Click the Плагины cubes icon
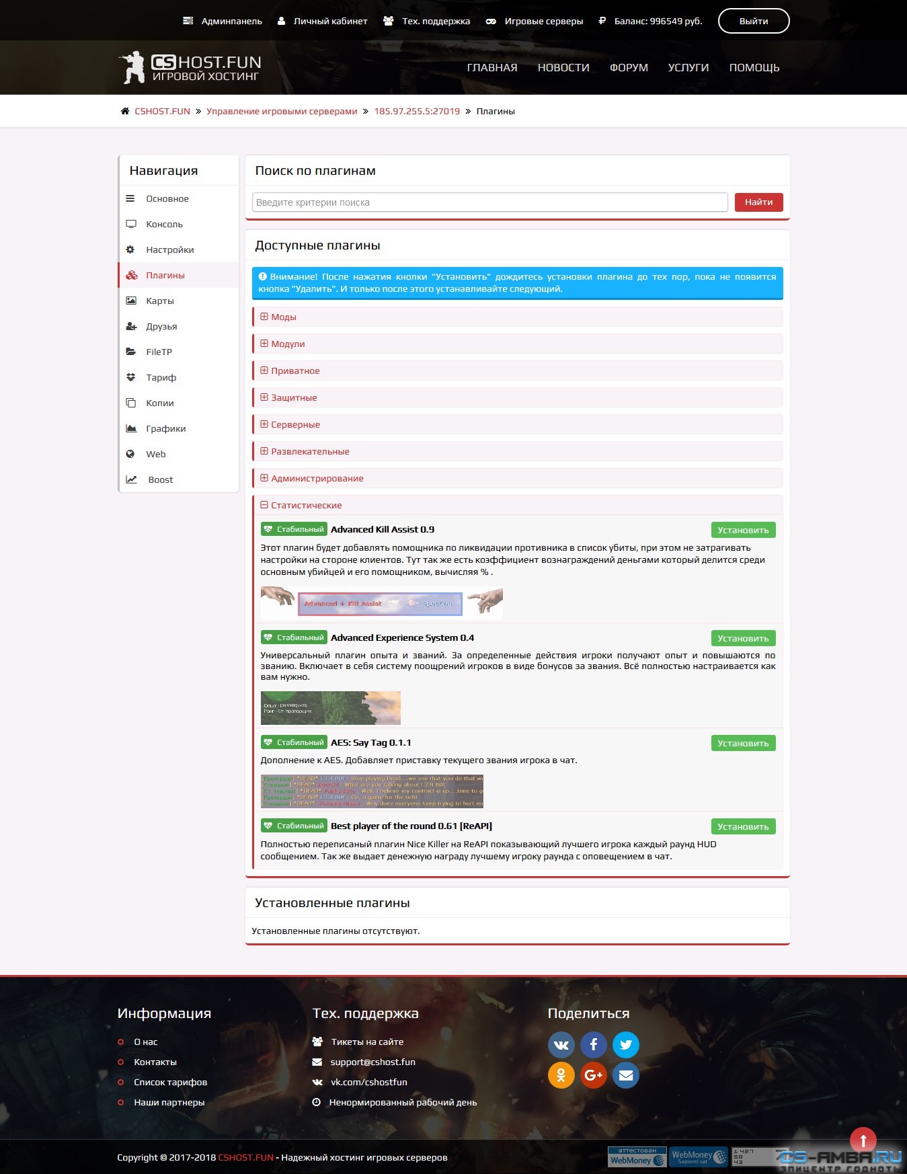907x1174 pixels. tap(132, 275)
